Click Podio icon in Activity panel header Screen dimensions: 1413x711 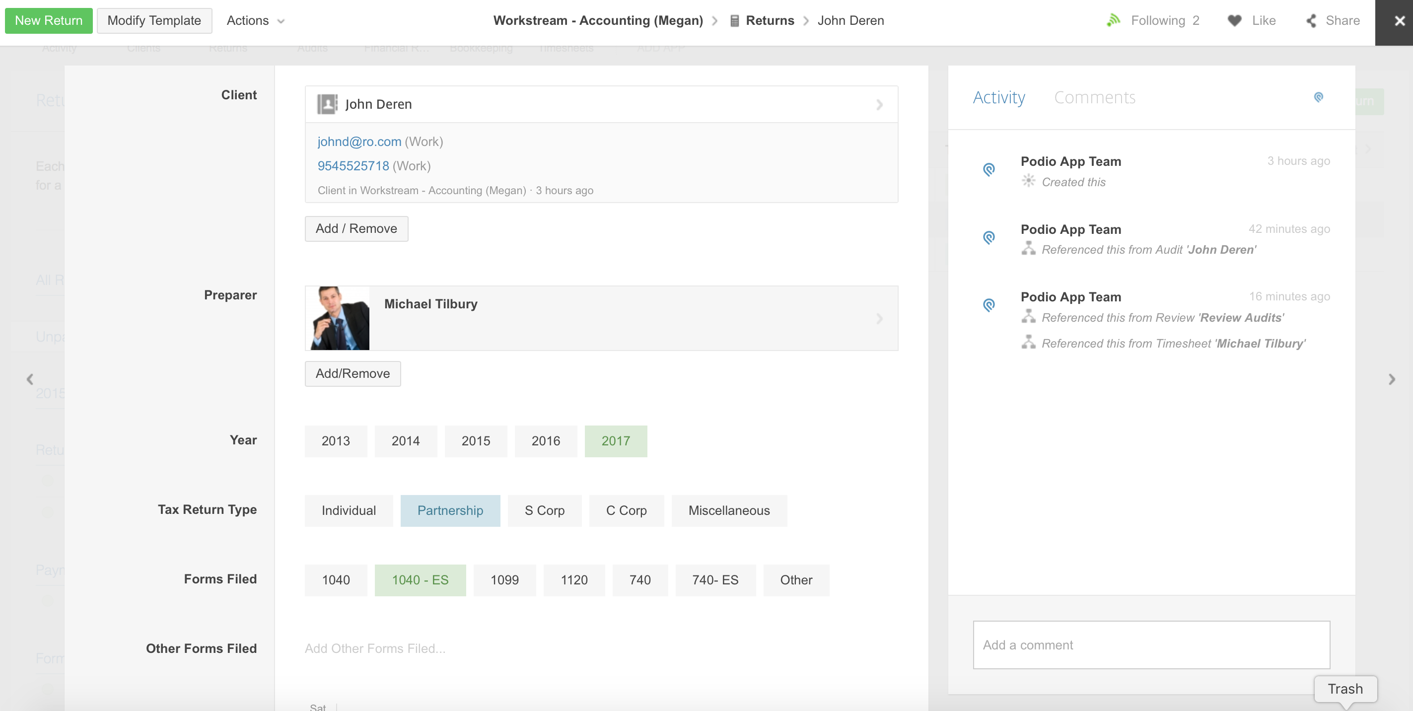pos(1319,97)
